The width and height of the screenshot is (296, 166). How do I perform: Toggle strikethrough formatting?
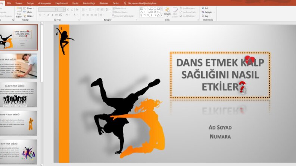56,15
